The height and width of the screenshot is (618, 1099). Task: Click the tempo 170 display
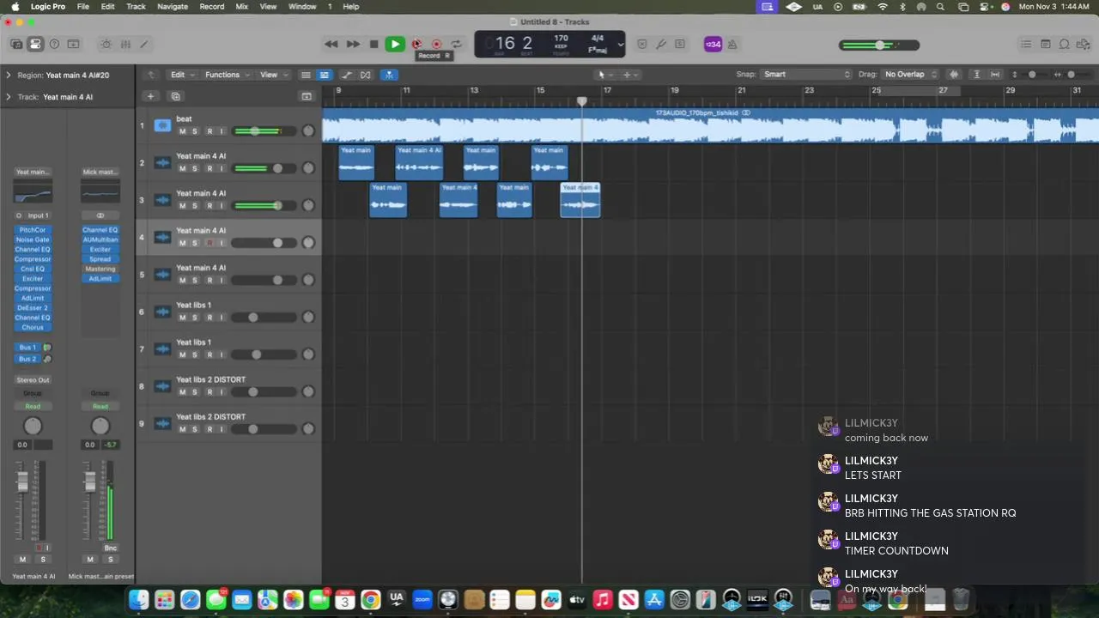[561, 39]
